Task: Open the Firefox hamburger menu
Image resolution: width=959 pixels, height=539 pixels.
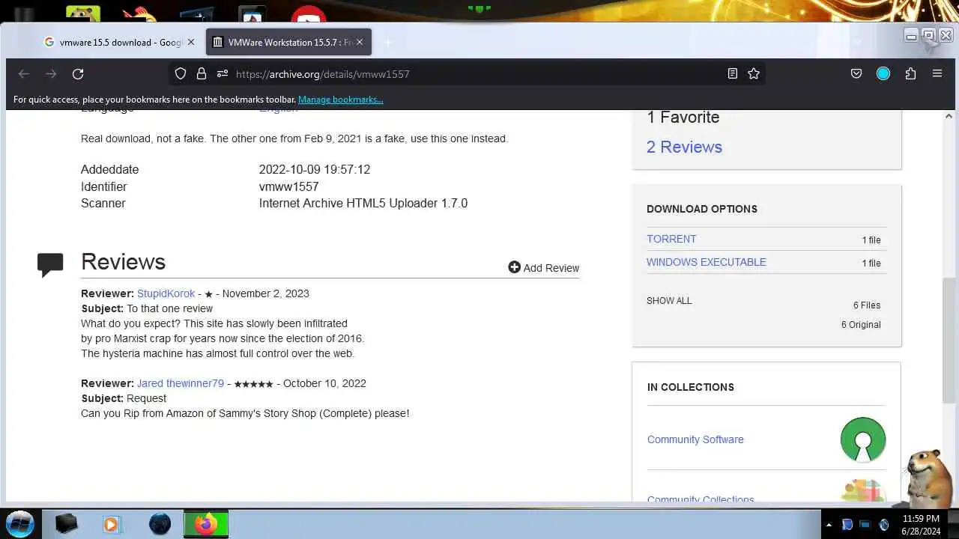Action: click(937, 73)
